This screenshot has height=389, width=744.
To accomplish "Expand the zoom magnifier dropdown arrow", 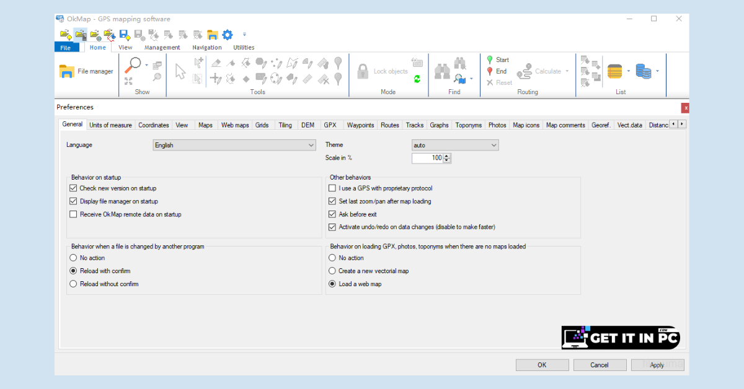I will (x=147, y=64).
